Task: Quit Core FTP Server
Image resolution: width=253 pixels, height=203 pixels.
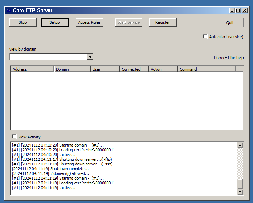Action: 230,23
